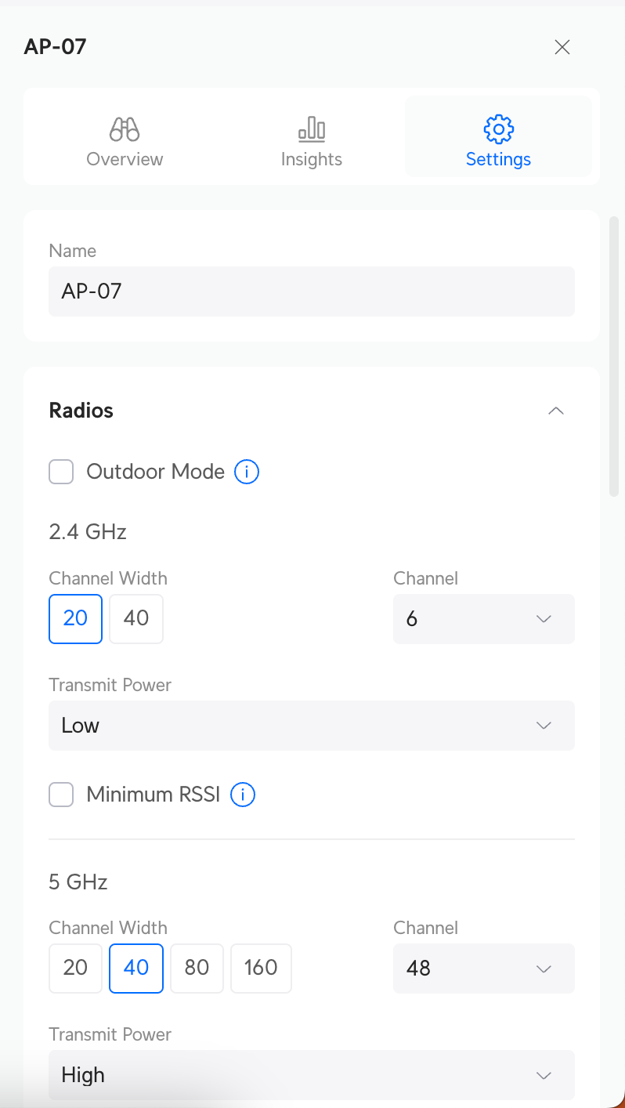Click the Insights bar chart icon

point(312,129)
